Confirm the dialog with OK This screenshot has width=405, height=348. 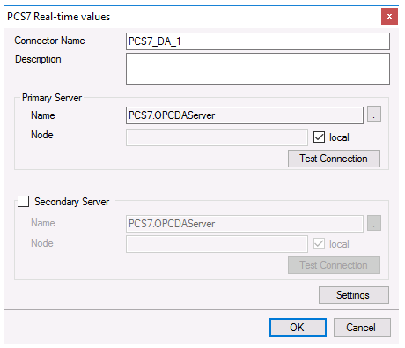298,328
